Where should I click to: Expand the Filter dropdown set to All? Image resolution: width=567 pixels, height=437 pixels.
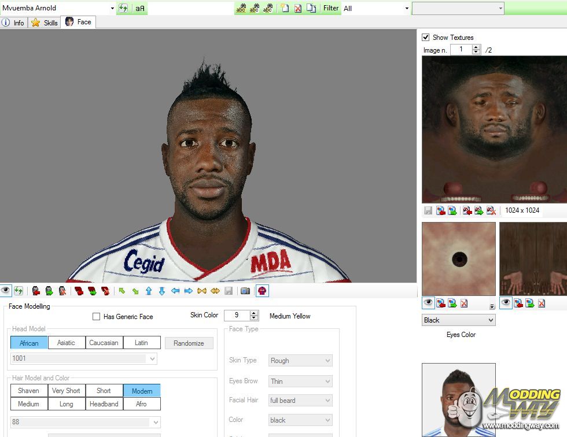pos(375,8)
